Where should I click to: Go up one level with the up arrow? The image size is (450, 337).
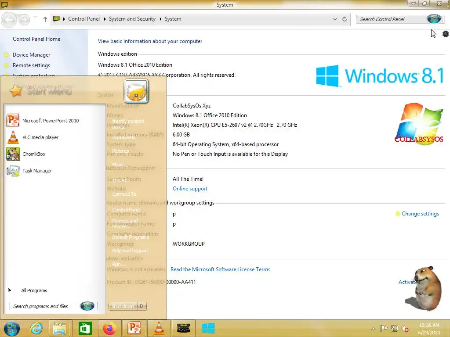pyautogui.click(x=45, y=19)
